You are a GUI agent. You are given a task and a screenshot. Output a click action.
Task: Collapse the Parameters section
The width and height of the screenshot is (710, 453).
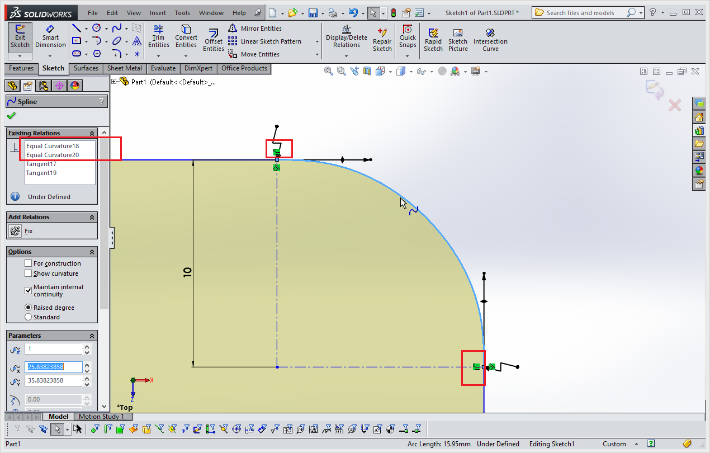tap(92, 336)
